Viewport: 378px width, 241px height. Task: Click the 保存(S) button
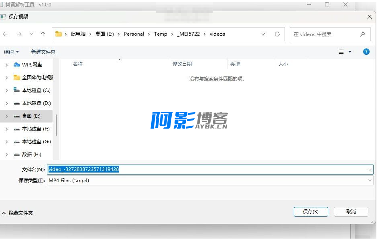coord(311,212)
